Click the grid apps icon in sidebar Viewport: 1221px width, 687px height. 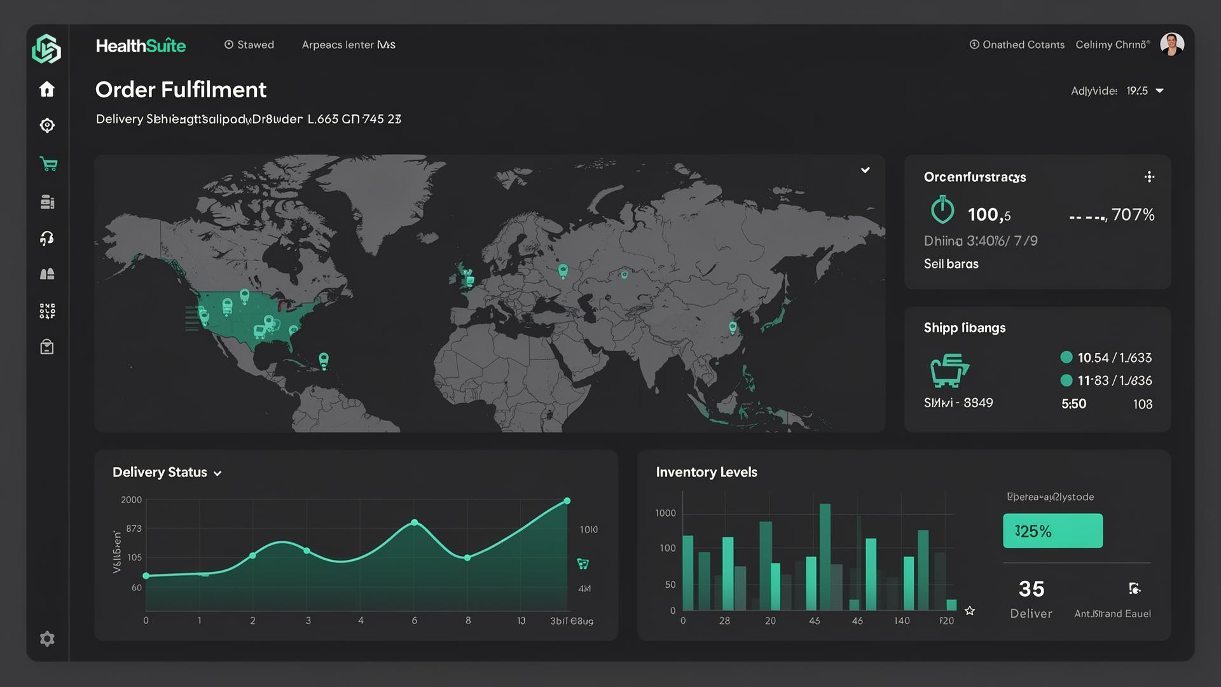tap(46, 310)
